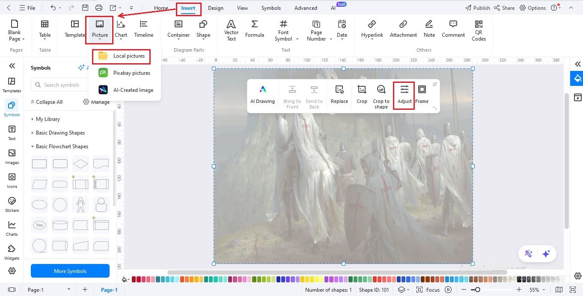This screenshot has height=296, width=583.
Task: Open the Charts panel in the sidebar
Action: 12,229
